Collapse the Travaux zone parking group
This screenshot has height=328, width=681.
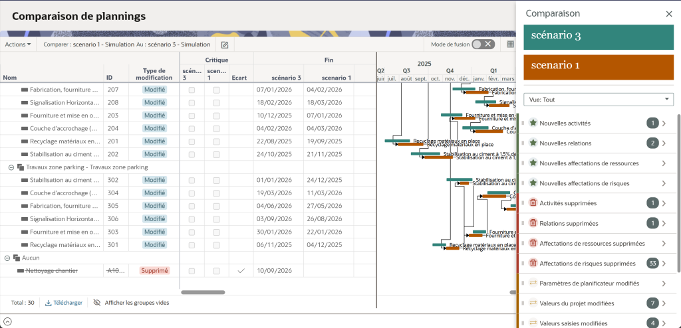click(11, 167)
